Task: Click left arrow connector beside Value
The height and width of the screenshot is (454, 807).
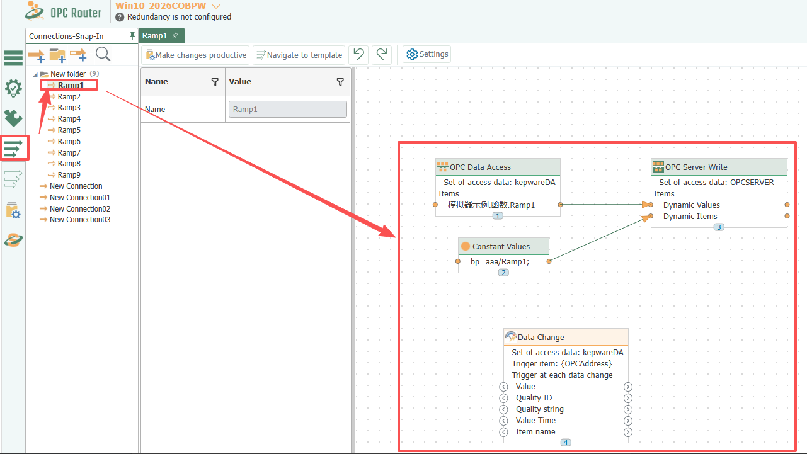Action: pos(503,387)
